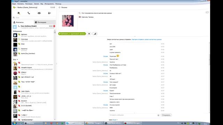This screenshot has width=223, height=125.
Task: Open the Skype home icon
Action: click(x=18, y=13)
